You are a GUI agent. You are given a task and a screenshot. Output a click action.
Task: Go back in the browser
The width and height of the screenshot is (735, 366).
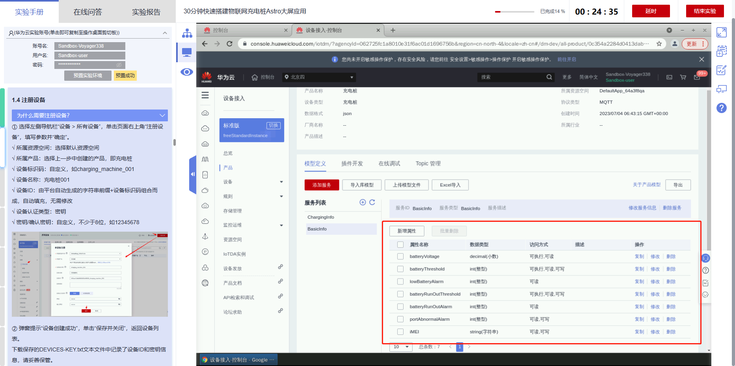pos(205,44)
